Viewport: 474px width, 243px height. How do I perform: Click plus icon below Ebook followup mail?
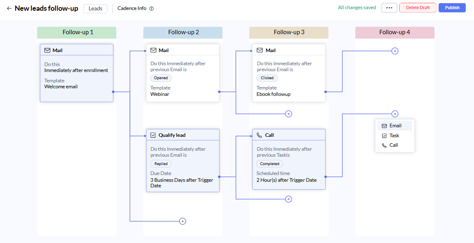point(289,114)
